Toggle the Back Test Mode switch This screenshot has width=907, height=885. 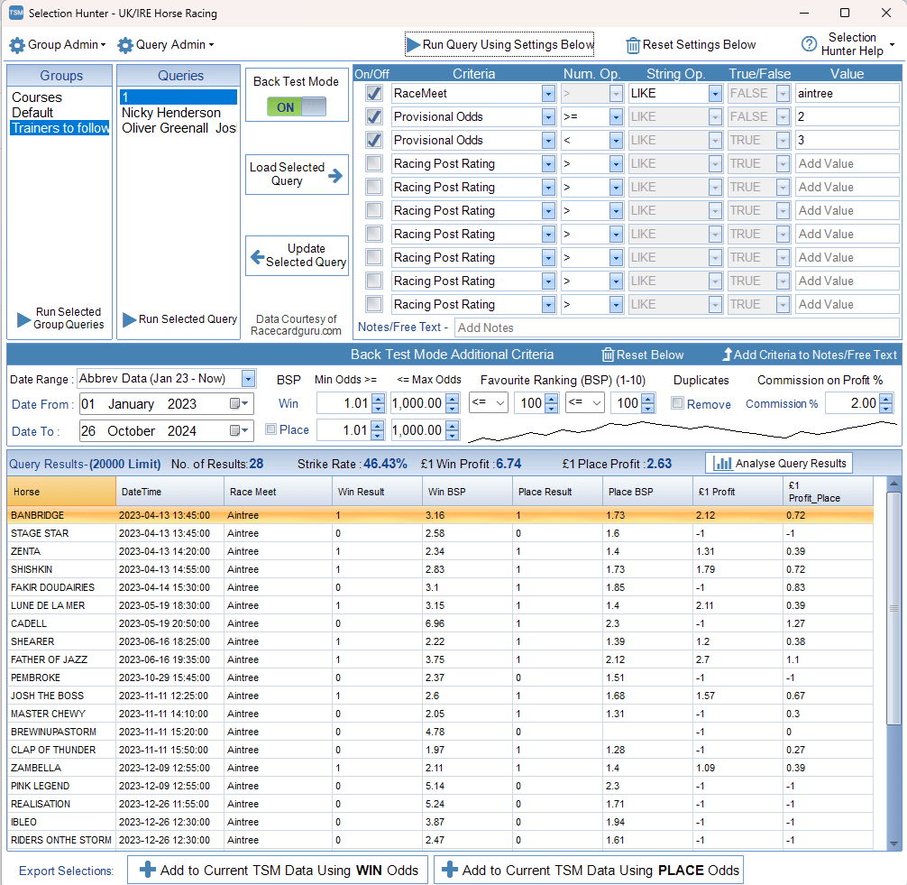coord(296,107)
